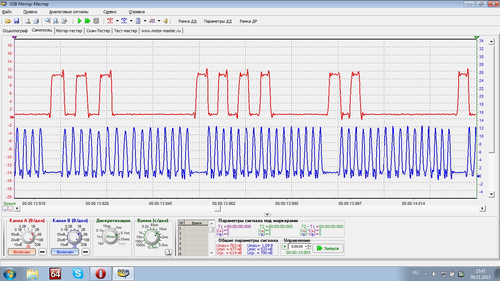Click the blue waveform filter icon
Screen dimensions: 500x281
click(x=124, y=21)
